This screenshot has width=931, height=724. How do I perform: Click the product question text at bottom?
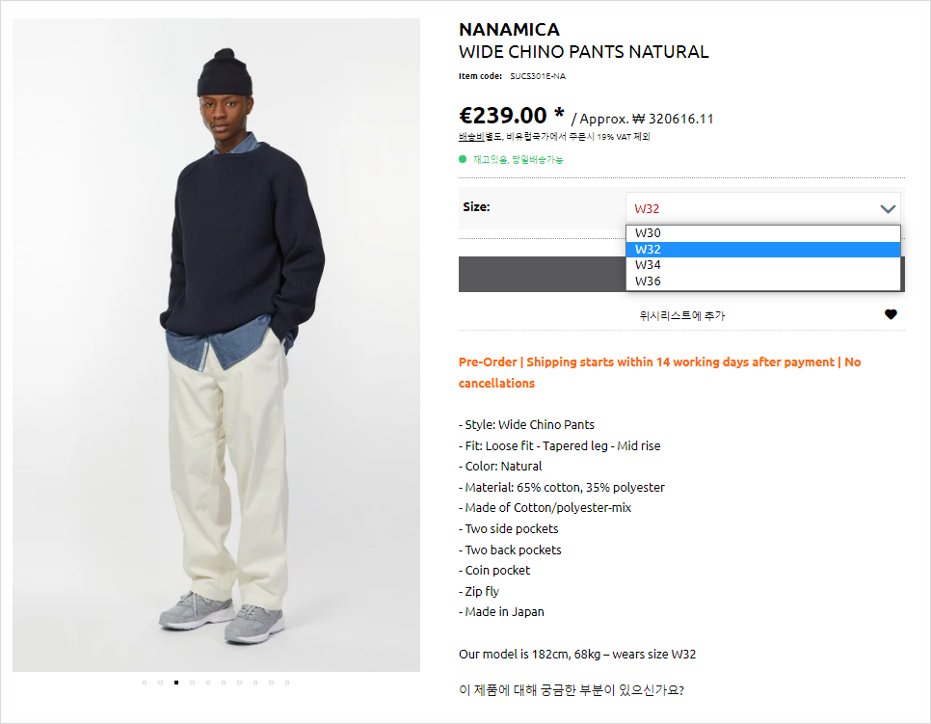point(572,690)
